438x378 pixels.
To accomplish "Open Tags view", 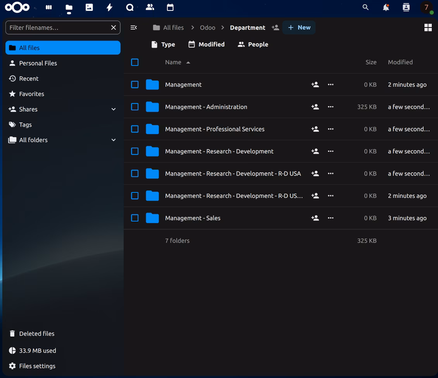I will click(x=63, y=124).
